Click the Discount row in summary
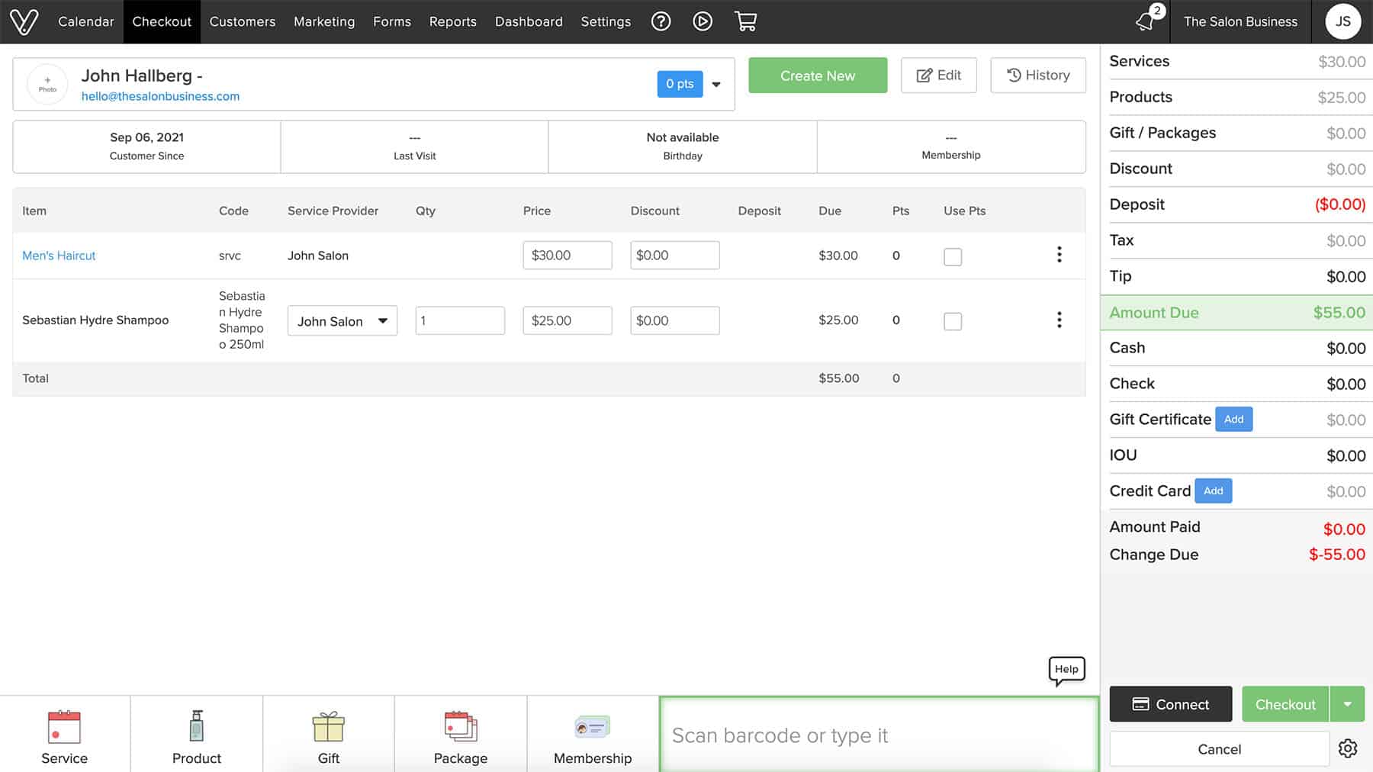 (1236, 169)
